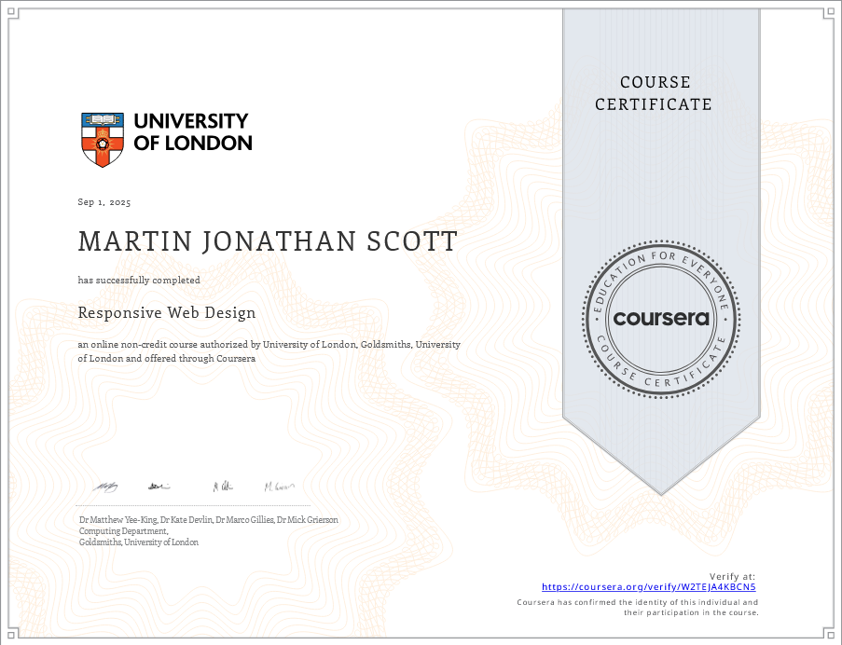Click the "Verify at:" label
The width and height of the screenshot is (842, 645).
coord(732,577)
